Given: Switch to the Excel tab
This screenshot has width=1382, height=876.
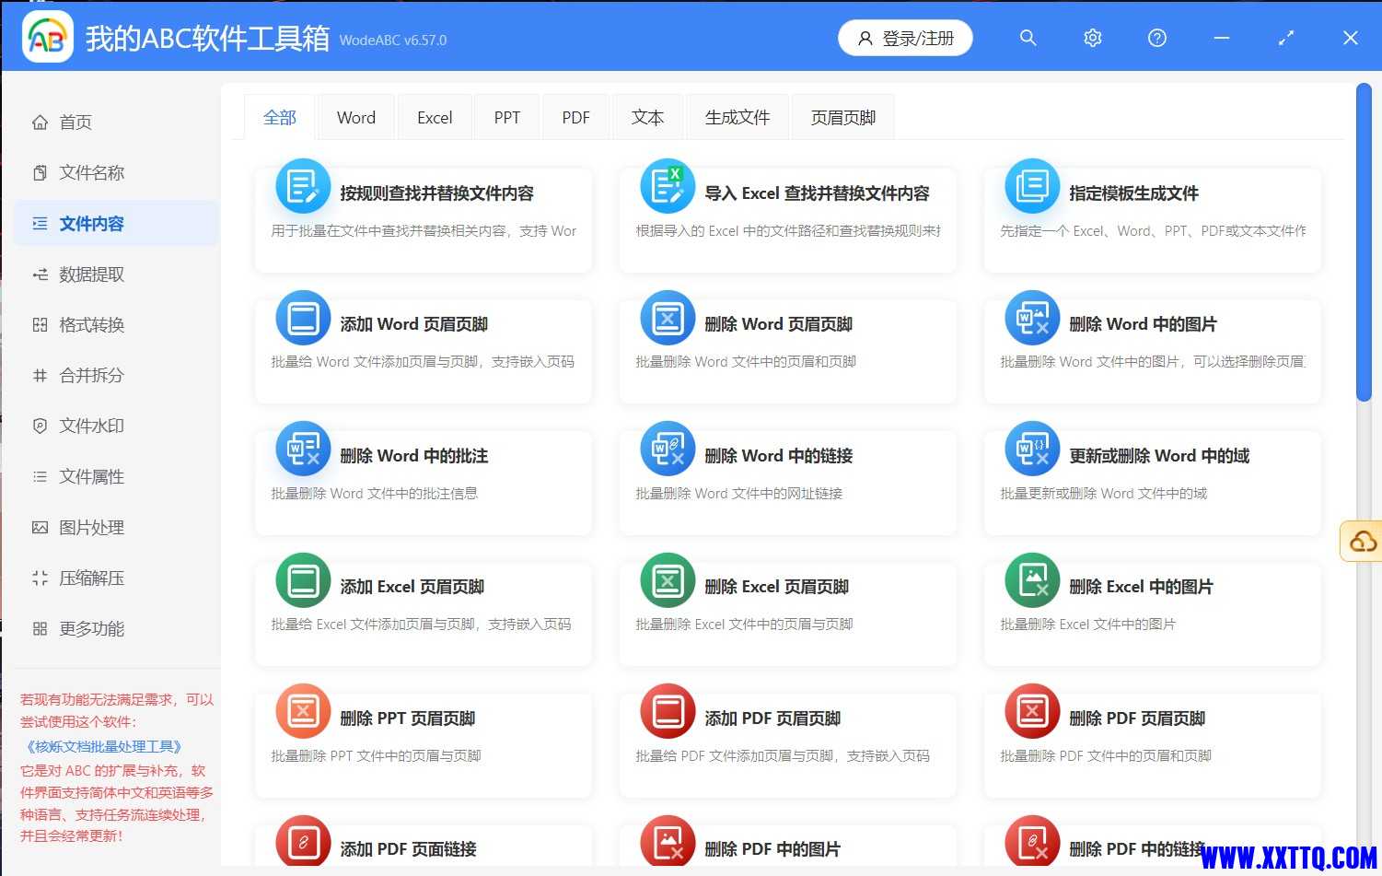Looking at the screenshot, I should pyautogui.click(x=435, y=117).
